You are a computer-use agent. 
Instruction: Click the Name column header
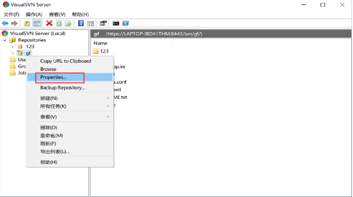pyautogui.click(x=133, y=43)
